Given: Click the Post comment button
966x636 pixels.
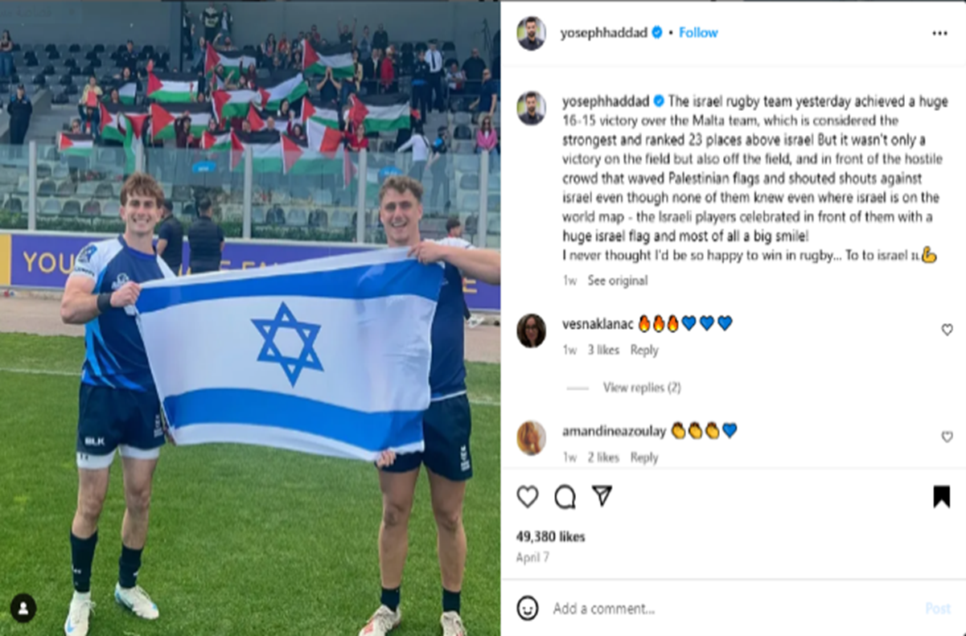Looking at the screenshot, I should pos(938,609).
